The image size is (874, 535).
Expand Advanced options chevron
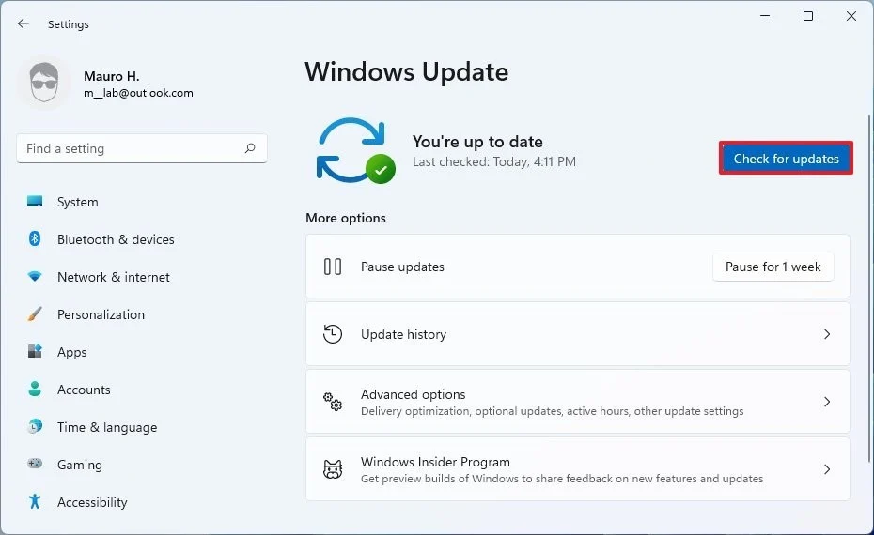(827, 402)
